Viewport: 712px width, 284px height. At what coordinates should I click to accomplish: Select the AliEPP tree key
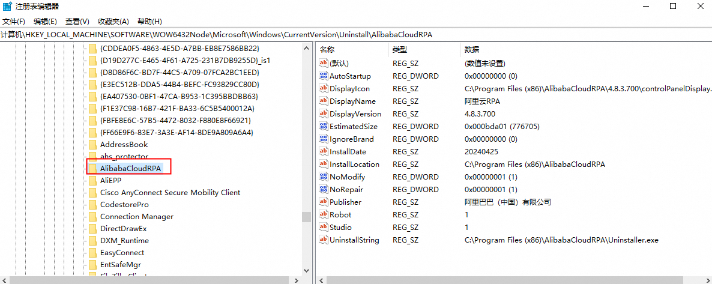click(110, 180)
